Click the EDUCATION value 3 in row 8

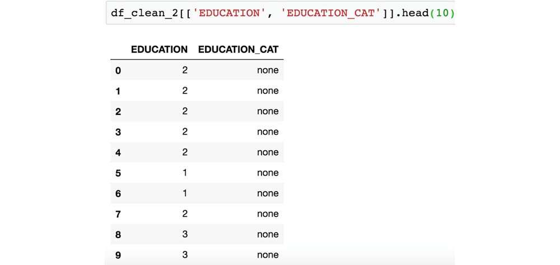tap(185, 234)
